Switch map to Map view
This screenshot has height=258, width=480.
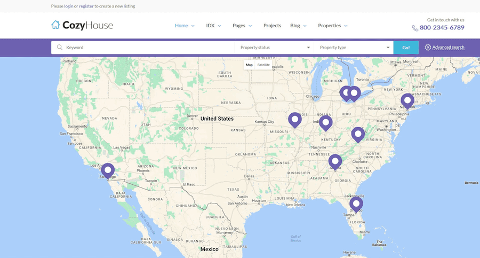pos(249,65)
